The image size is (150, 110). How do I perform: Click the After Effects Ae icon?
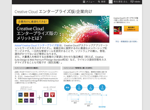[26, 101]
